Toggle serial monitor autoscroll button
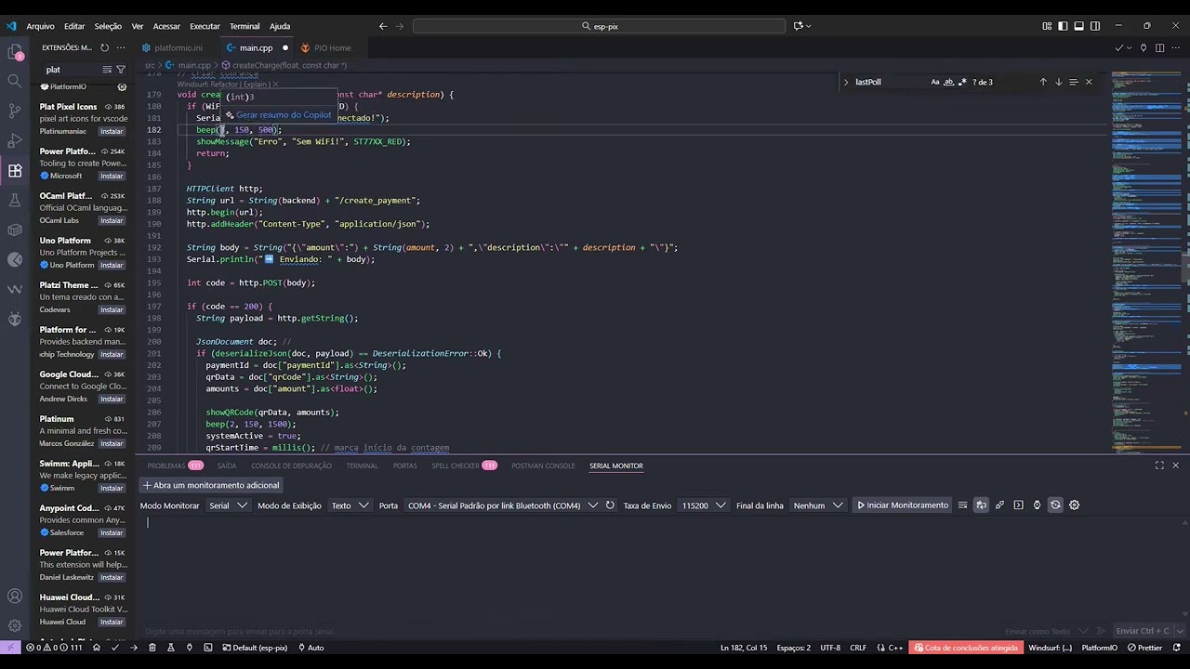This screenshot has height=669, width=1190. 981,505
